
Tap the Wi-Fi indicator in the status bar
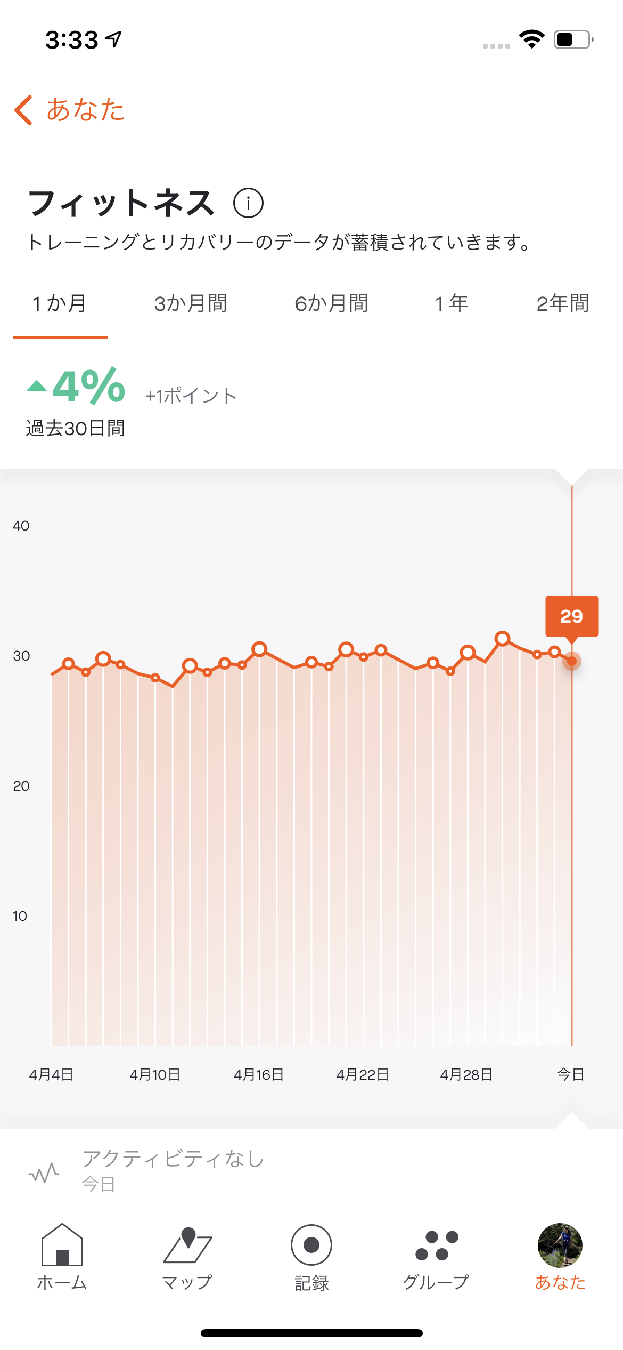point(531,38)
